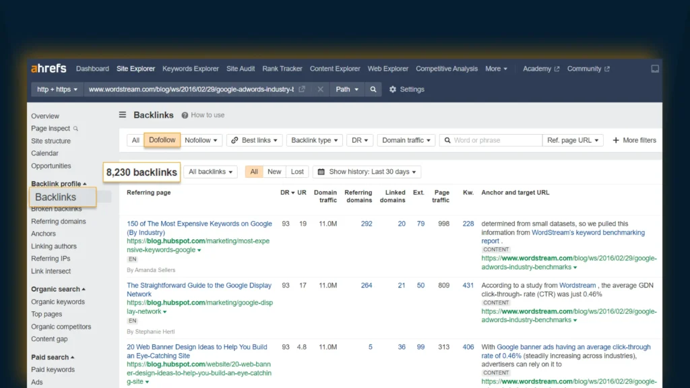
Task: Select the All status toggle
Action: pyautogui.click(x=254, y=172)
